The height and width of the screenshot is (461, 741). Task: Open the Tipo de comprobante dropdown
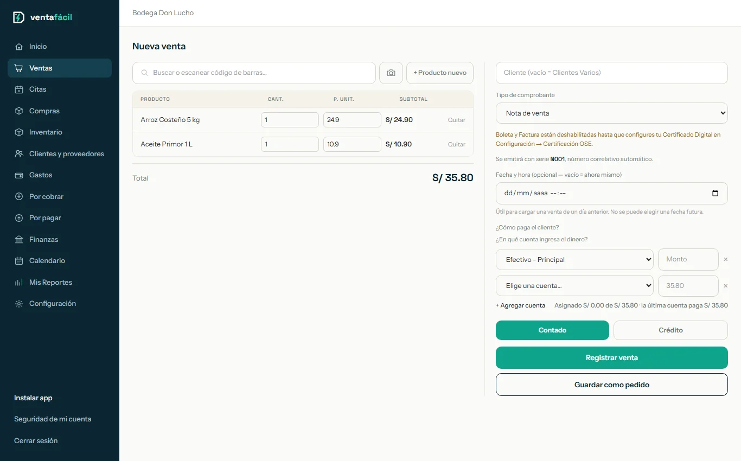coord(612,113)
